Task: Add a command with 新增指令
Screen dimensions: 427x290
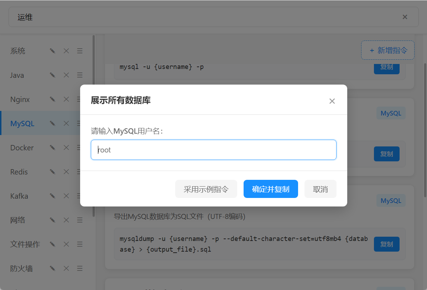Action: coord(388,50)
